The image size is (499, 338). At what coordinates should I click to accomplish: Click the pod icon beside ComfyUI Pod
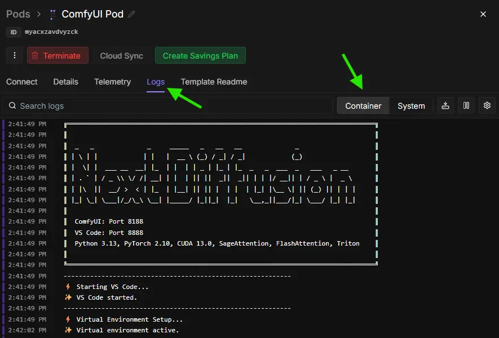coord(52,14)
